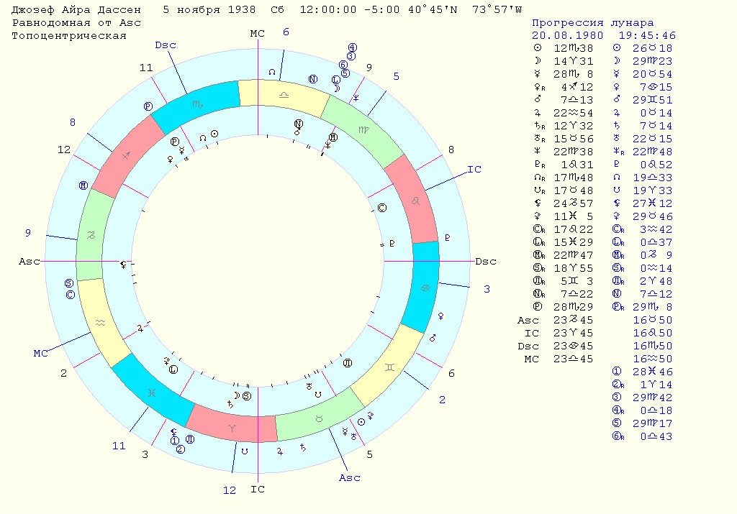Viewport: 737px width, 514px height.
Task: Click the circled 1 marker in the table
Action: coord(617,372)
